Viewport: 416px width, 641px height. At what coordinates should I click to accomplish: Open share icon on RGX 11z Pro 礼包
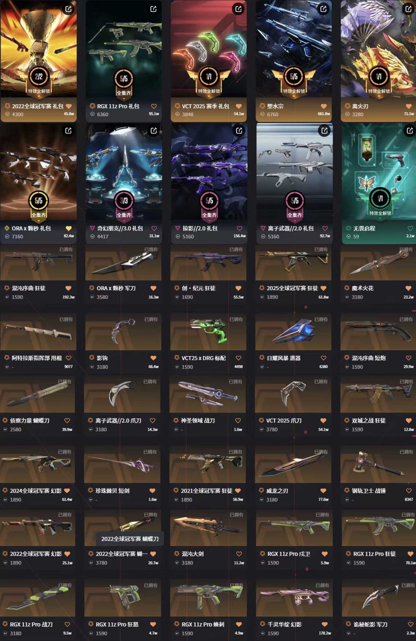tap(153, 9)
